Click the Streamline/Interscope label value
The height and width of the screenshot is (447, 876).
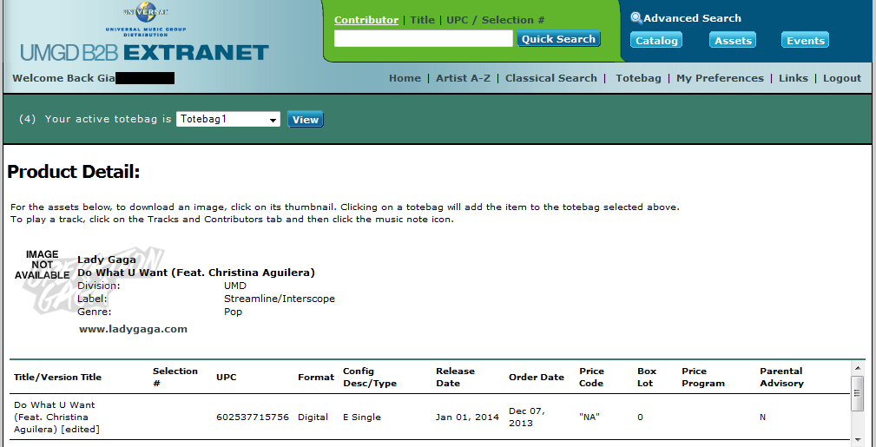(280, 299)
